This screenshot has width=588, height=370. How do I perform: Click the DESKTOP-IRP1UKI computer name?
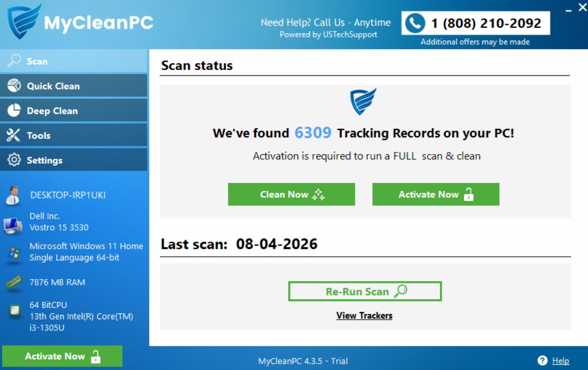pyautogui.click(x=68, y=195)
